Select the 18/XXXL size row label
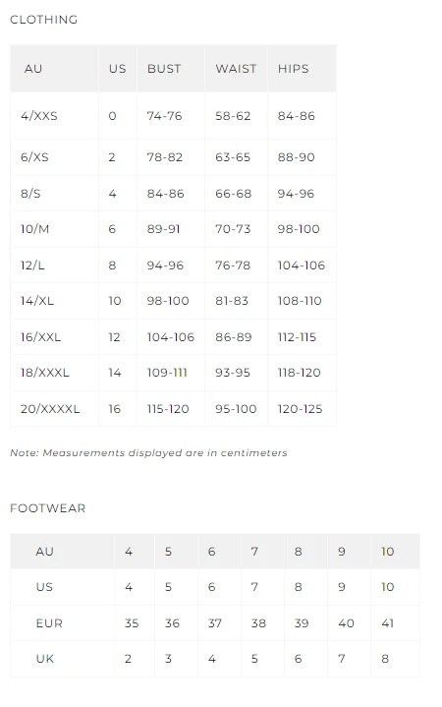The height and width of the screenshot is (707, 442). click(44, 373)
